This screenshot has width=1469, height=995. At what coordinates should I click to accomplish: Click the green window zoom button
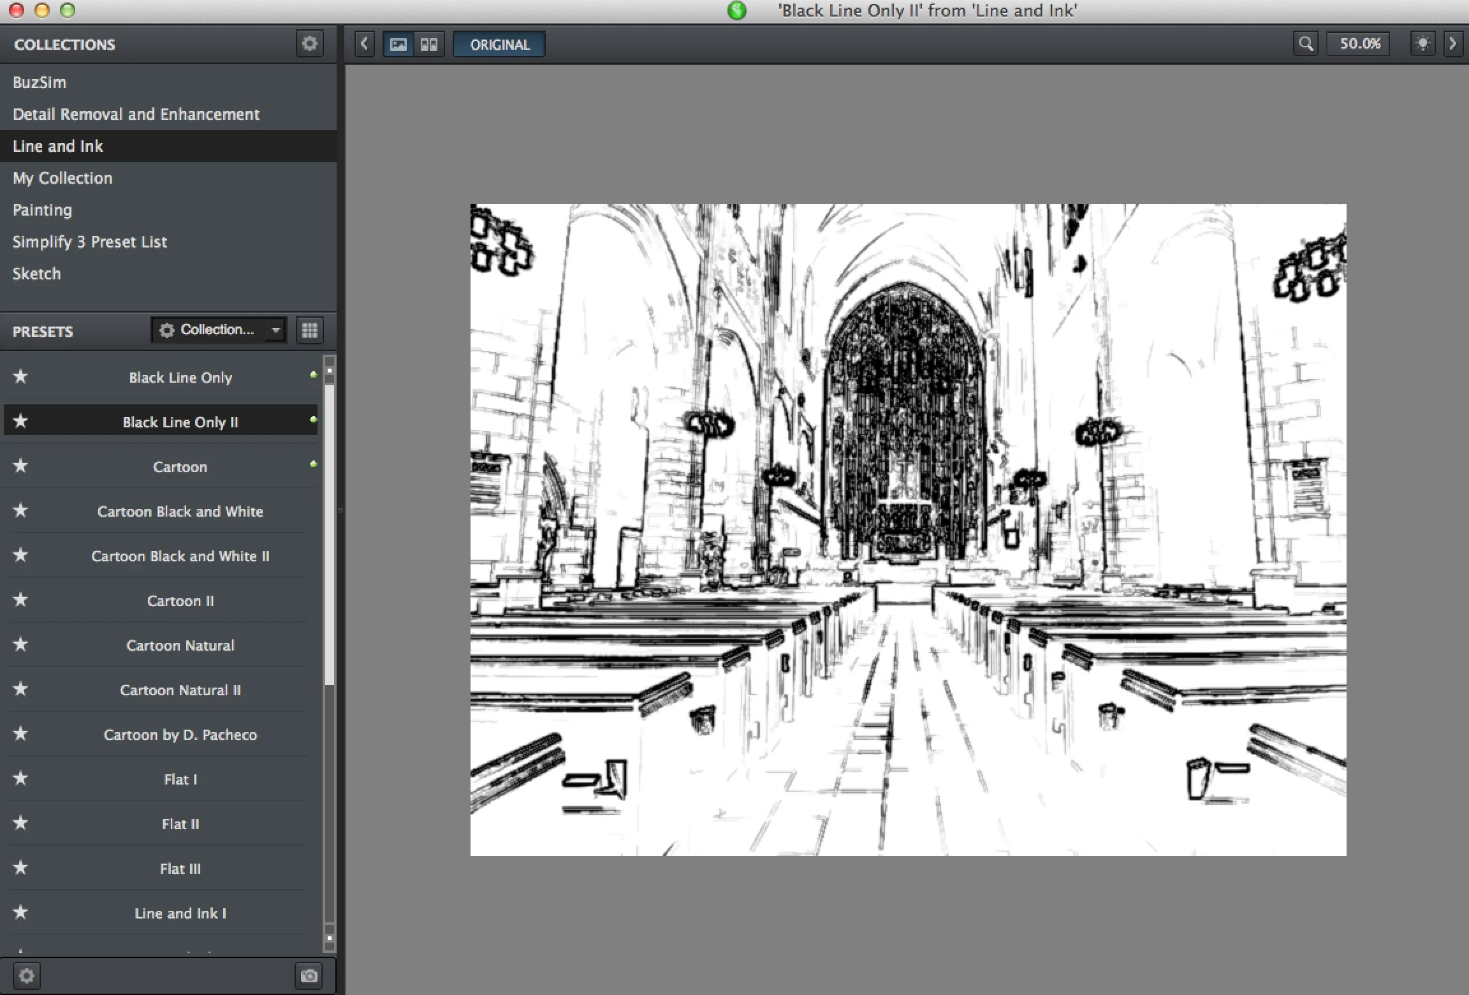(68, 10)
